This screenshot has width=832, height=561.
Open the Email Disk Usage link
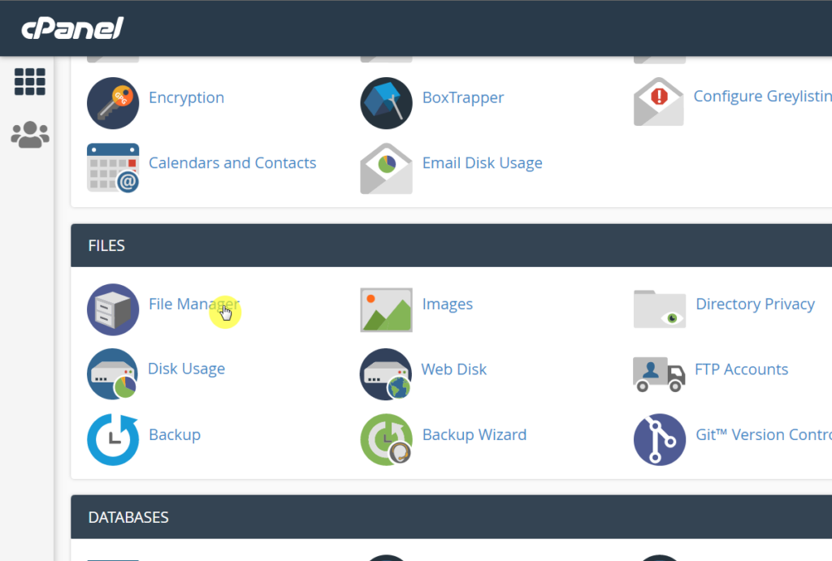pos(483,163)
